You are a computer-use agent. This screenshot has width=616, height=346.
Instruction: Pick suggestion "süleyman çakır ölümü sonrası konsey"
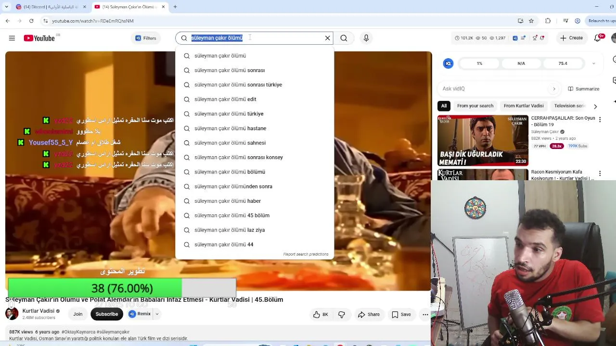pos(255,157)
